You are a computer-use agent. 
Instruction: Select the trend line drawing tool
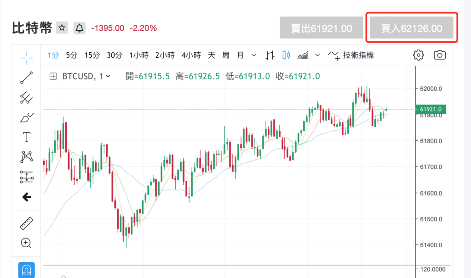[x=27, y=78]
